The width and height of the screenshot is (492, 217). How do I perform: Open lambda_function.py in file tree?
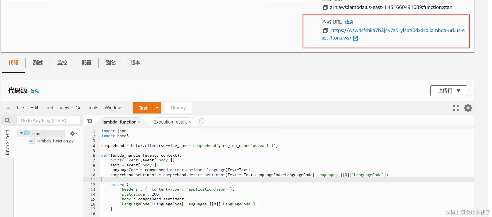(55, 141)
